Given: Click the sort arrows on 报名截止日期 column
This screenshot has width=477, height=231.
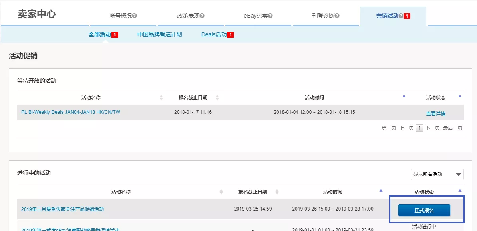Looking at the screenshot, I should click(217, 97).
